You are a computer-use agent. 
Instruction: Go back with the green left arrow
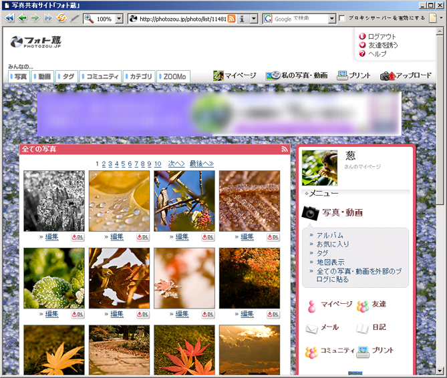[x=23, y=19]
